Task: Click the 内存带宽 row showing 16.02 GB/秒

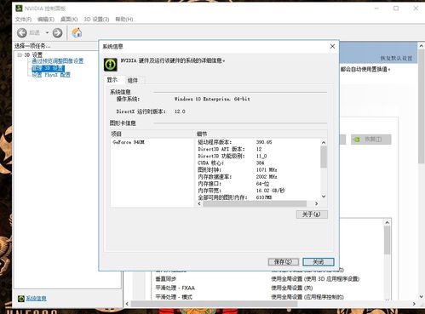Action: [258, 191]
